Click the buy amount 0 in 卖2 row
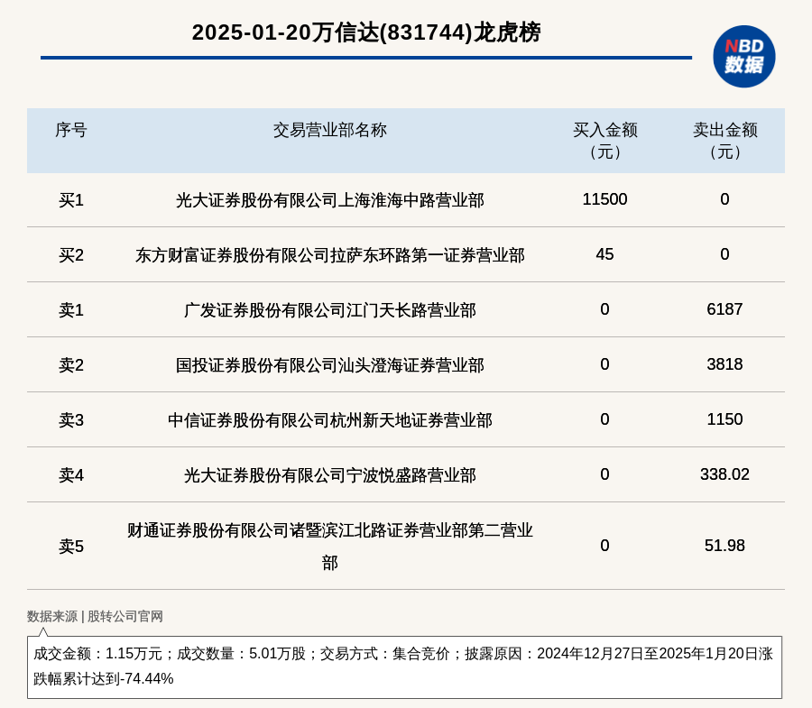 (x=604, y=364)
